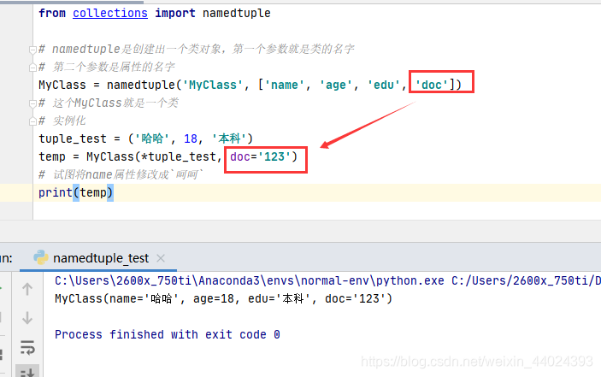Image resolution: width=601 pixels, height=377 pixels.
Task: Click 'namedtuple' in the import statement
Action: pos(237,13)
